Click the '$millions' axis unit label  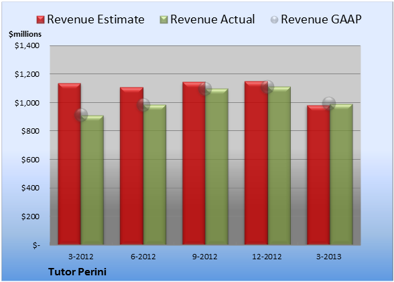click(25, 34)
